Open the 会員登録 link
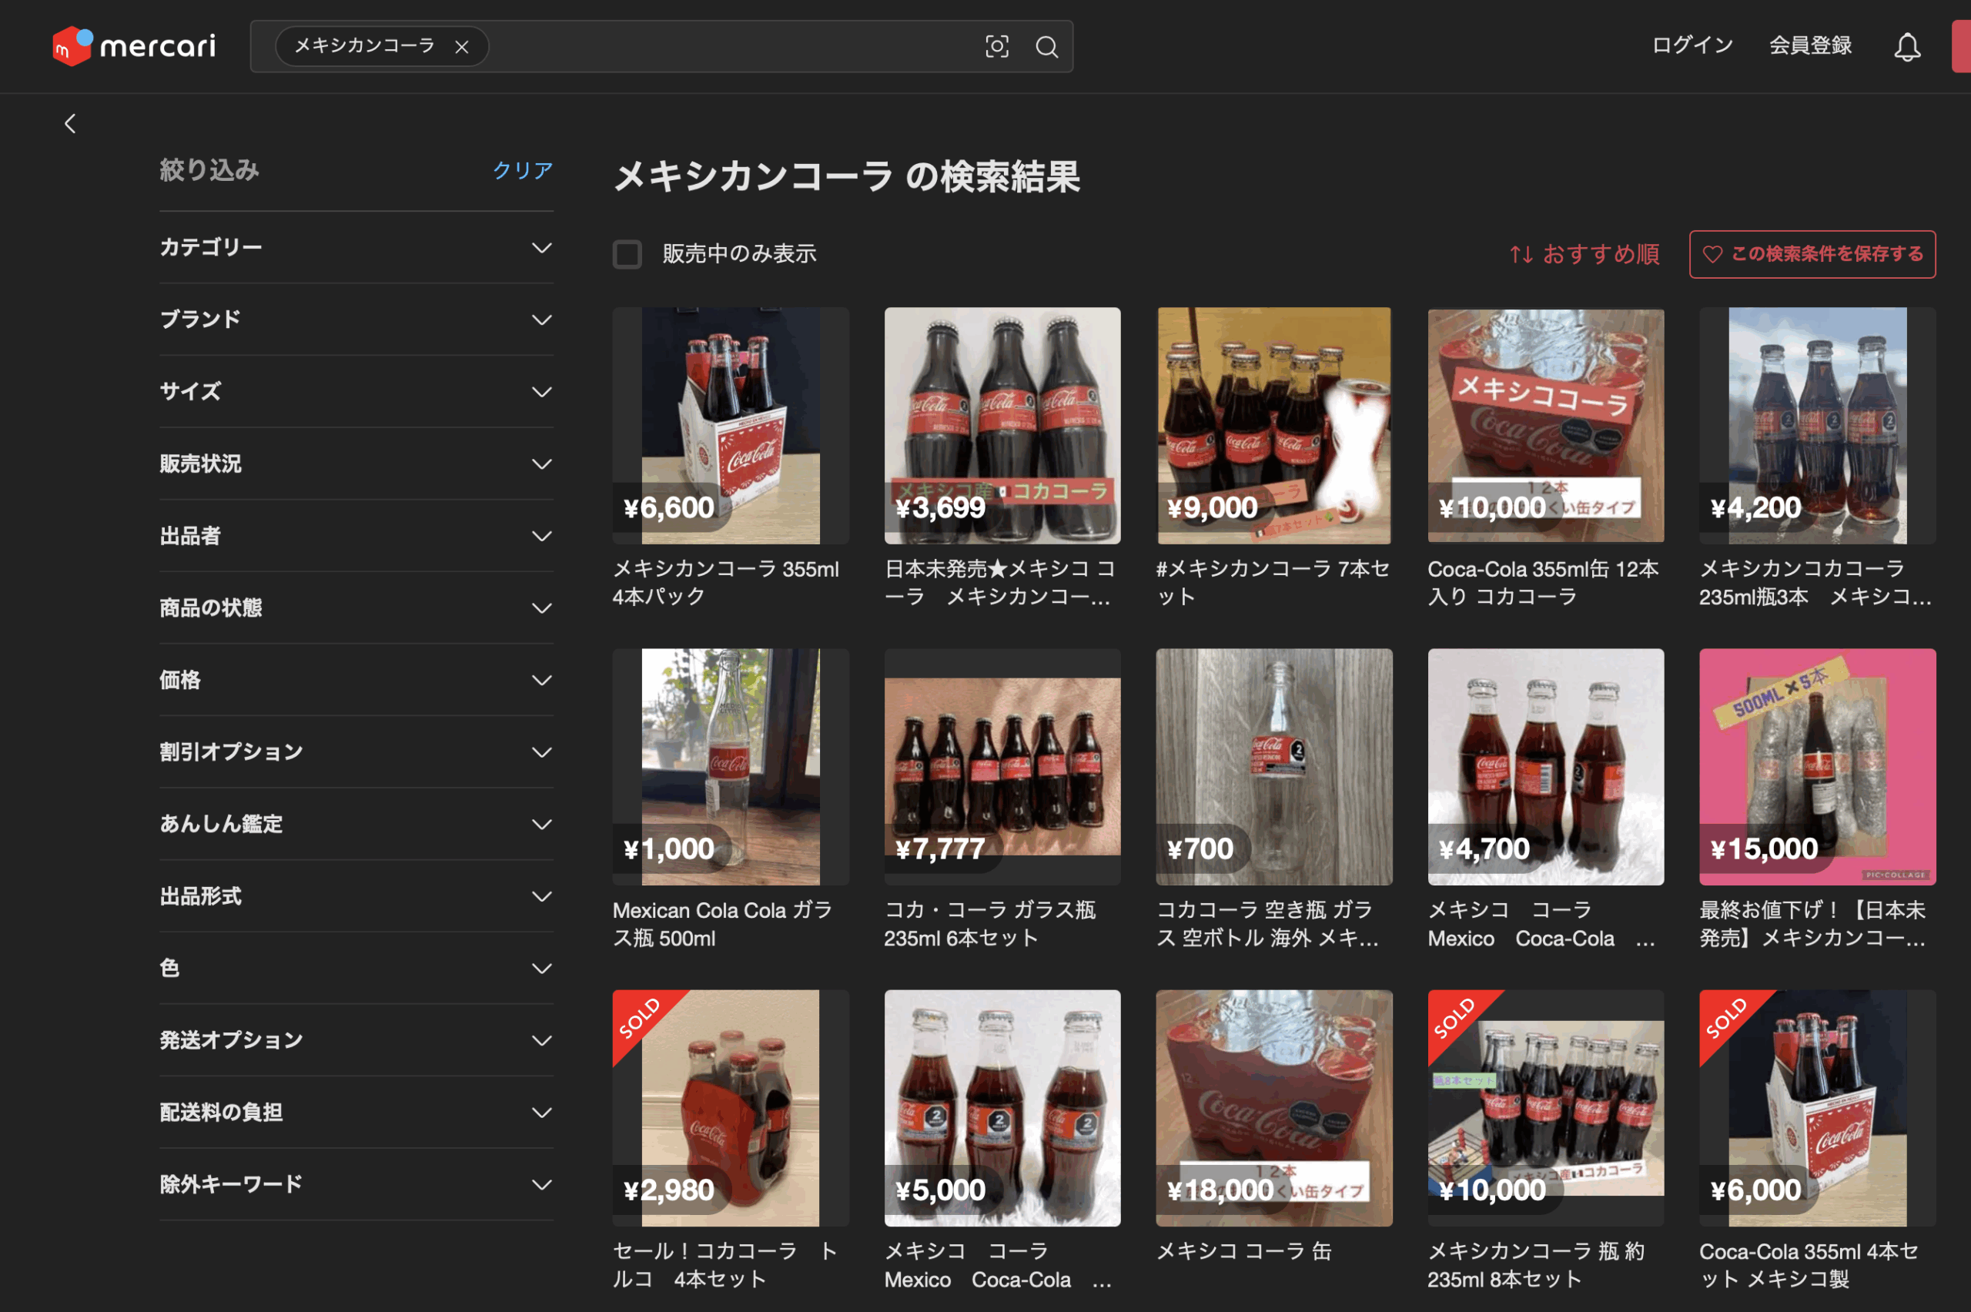Screen dimensions: 1971x1312 point(1810,45)
